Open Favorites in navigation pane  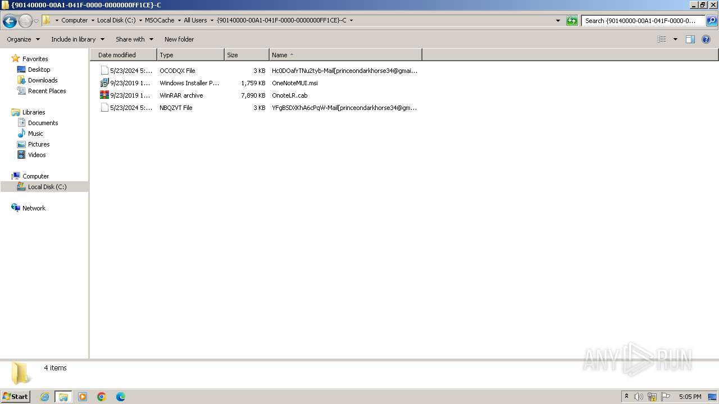tap(35, 59)
